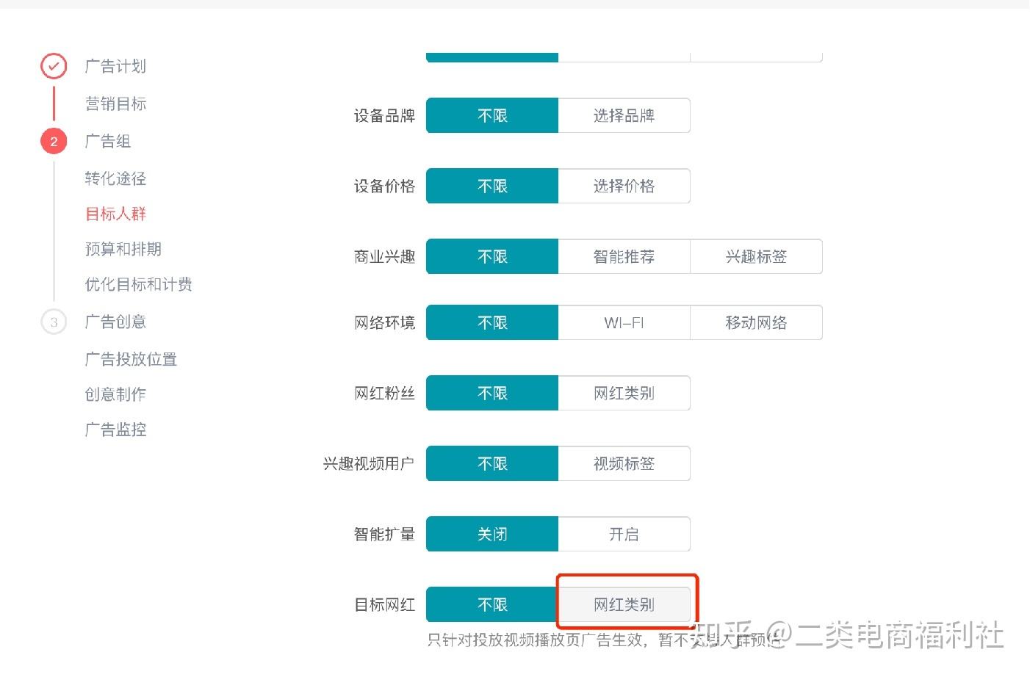
Task: Select 不限 for 设备品牌
Action: (491, 115)
